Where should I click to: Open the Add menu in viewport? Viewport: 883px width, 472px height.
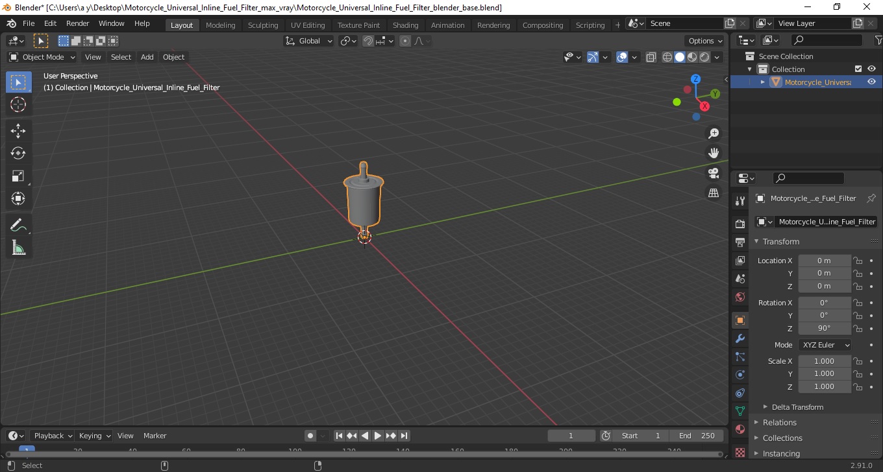(x=147, y=57)
